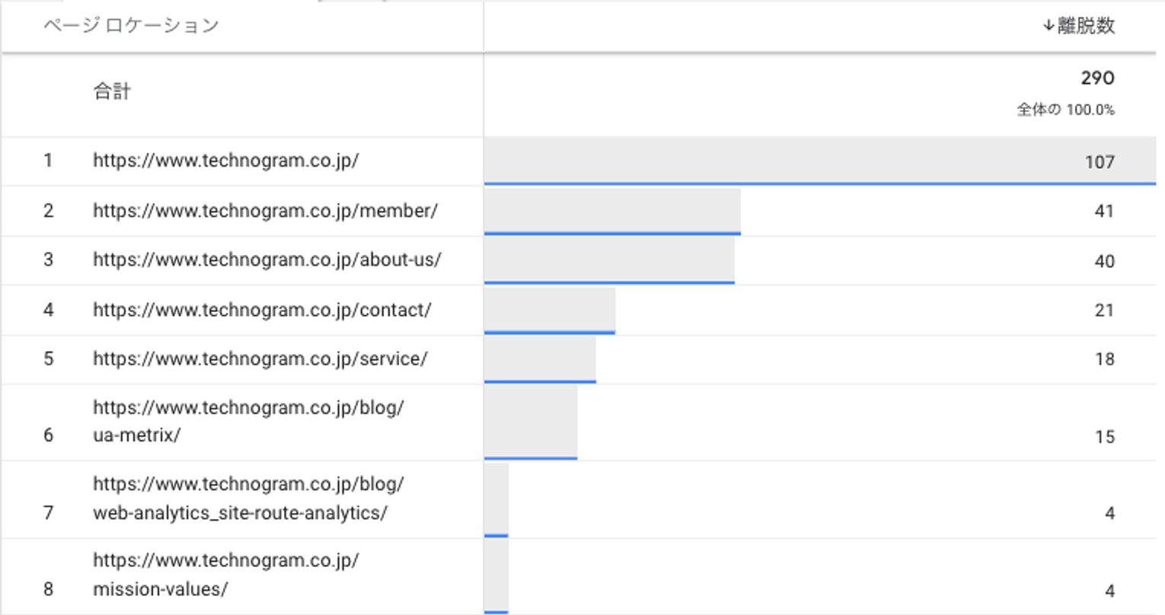1165x615 pixels.
Task: Click the ページ ロケーション column header
Action: 131,26
